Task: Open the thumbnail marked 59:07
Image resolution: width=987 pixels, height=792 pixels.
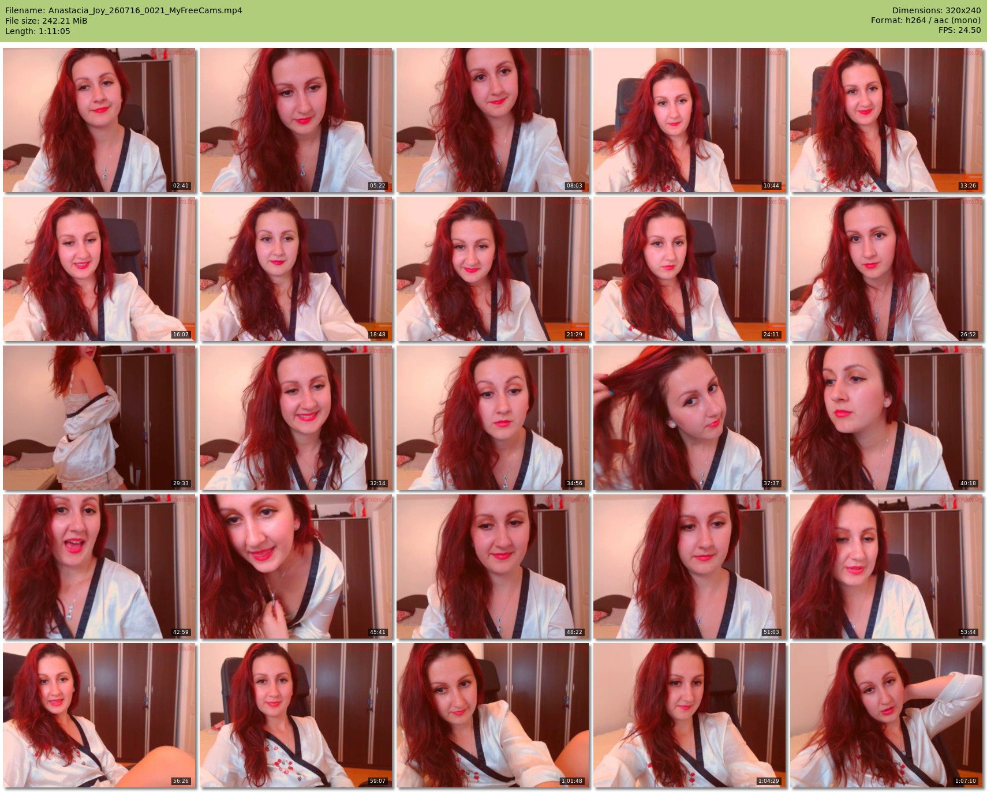Action: click(x=296, y=715)
